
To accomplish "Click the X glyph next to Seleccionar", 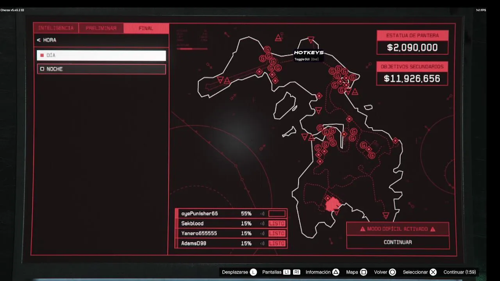I will click(433, 272).
